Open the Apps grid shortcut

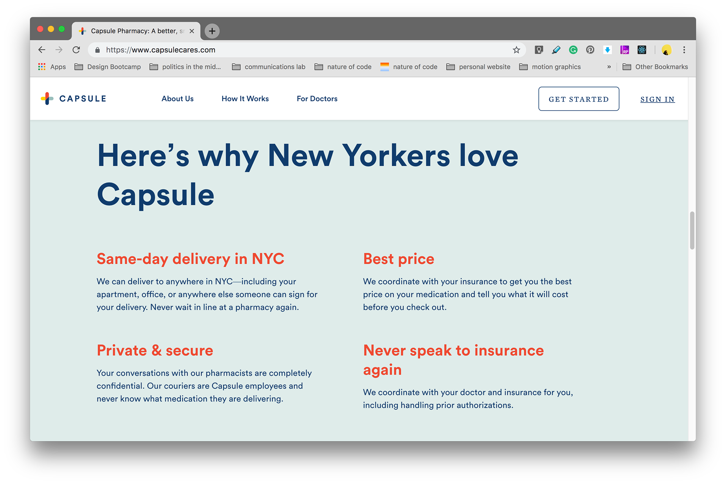pos(52,67)
